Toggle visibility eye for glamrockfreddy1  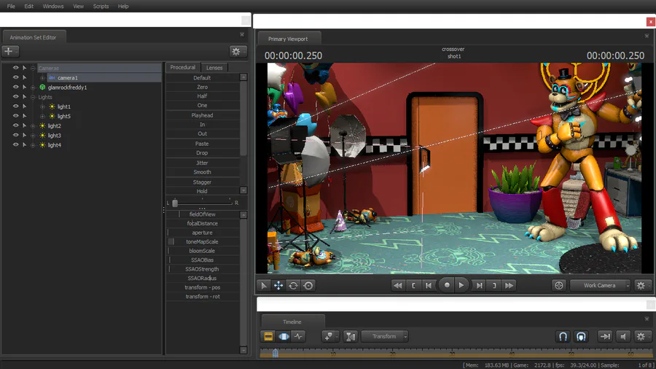click(x=15, y=87)
